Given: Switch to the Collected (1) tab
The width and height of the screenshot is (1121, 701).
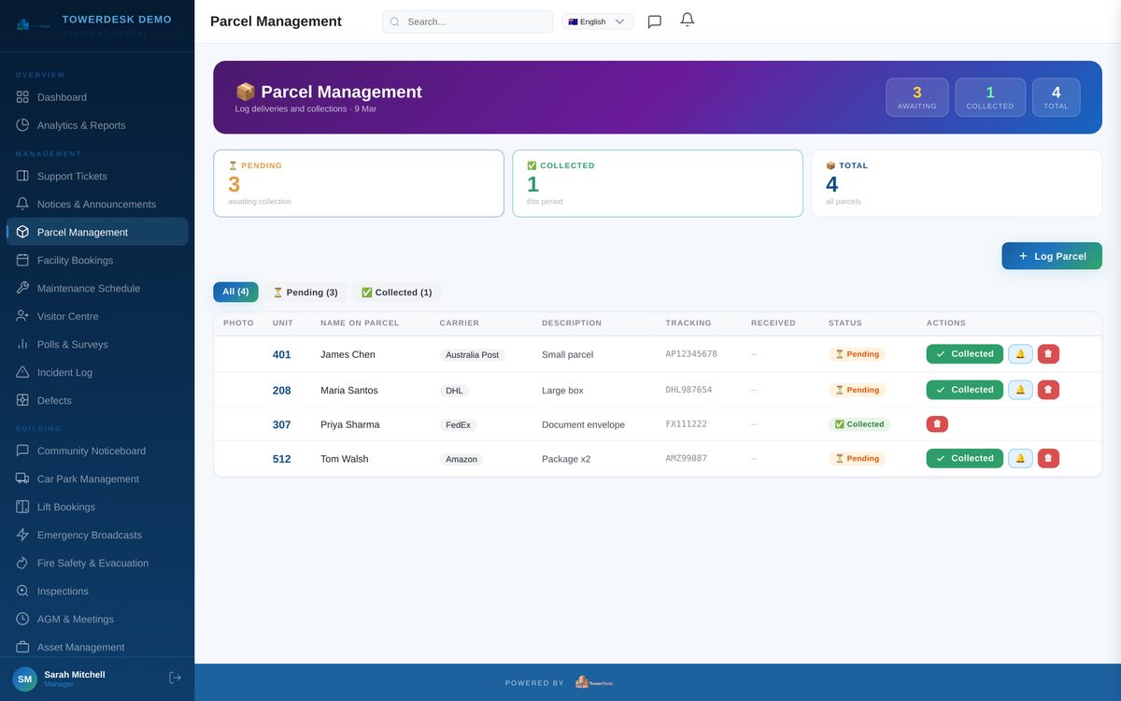Looking at the screenshot, I should [x=396, y=291].
